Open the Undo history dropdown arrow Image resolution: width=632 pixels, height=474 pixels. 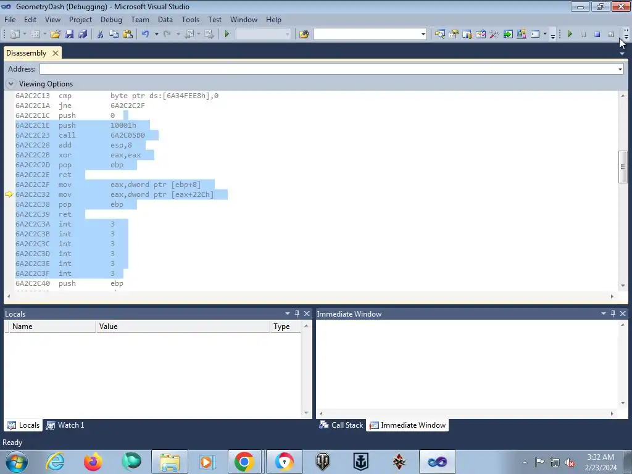click(x=156, y=35)
